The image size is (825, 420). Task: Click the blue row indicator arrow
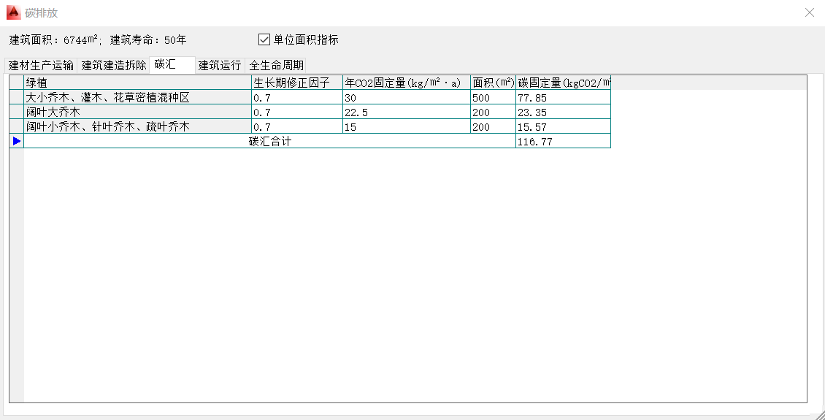tap(17, 141)
